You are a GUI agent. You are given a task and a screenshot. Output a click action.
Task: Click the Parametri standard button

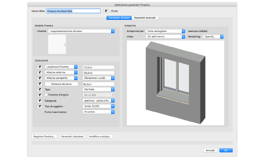coord(72,137)
